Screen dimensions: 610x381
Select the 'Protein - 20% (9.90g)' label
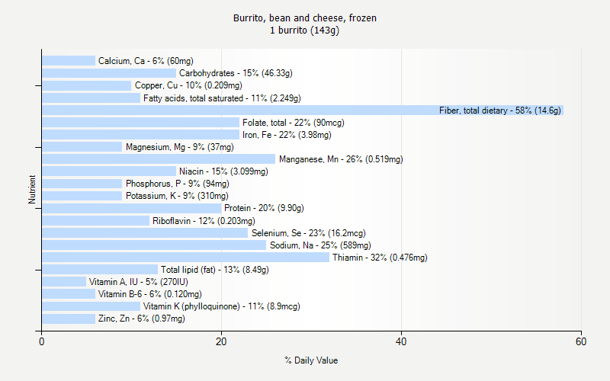(264, 208)
